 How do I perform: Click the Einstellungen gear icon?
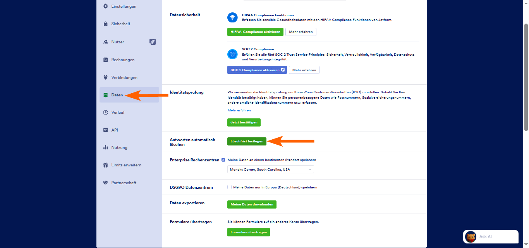coord(105,6)
